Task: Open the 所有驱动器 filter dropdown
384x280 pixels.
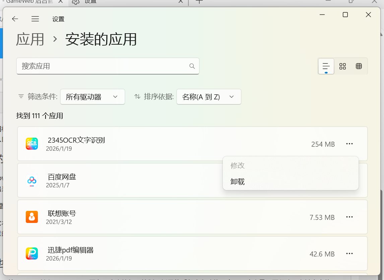Action: pos(92,97)
